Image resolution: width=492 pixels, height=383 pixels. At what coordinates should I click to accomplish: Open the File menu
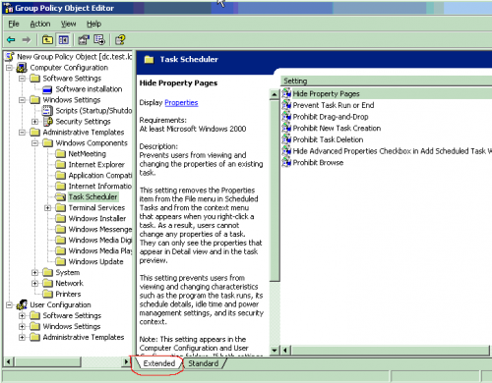[14, 24]
